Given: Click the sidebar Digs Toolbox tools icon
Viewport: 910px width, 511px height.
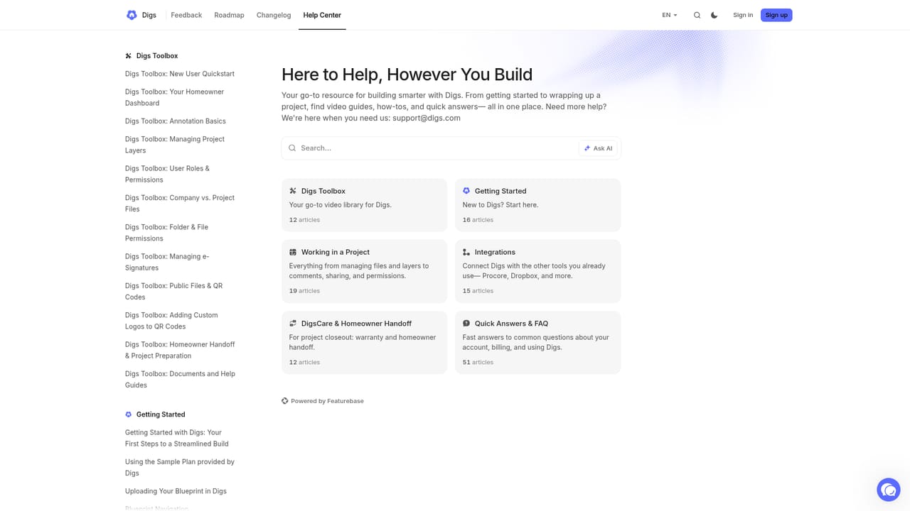Looking at the screenshot, I should coord(129,55).
